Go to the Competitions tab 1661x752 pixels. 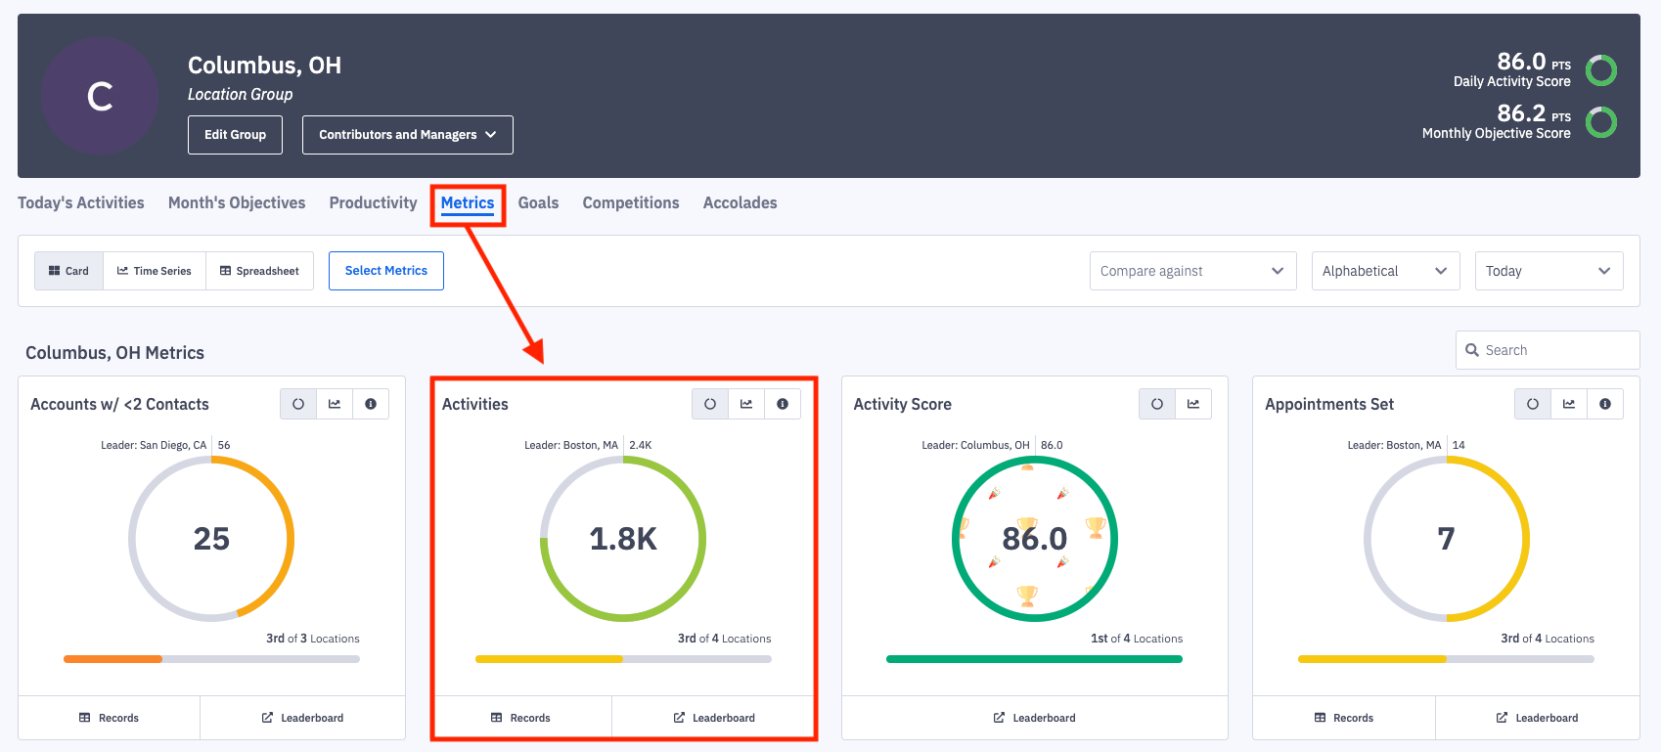[631, 202]
